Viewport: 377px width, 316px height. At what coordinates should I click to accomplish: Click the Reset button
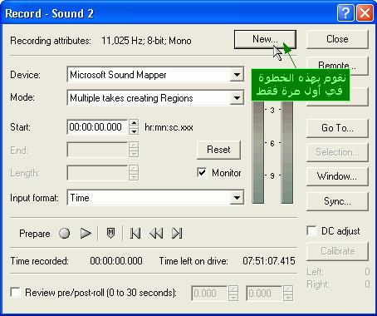[218, 150]
